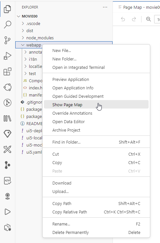Open the Run and Debug icon
The width and height of the screenshot is (160, 243).
click(7, 56)
